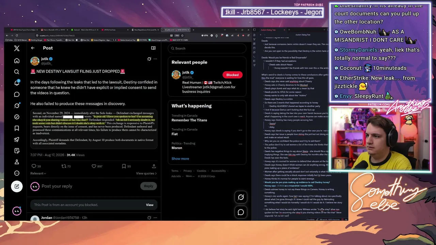Open the lawsuit filing image
This screenshot has height=245, width=436.
(x=94, y=129)
